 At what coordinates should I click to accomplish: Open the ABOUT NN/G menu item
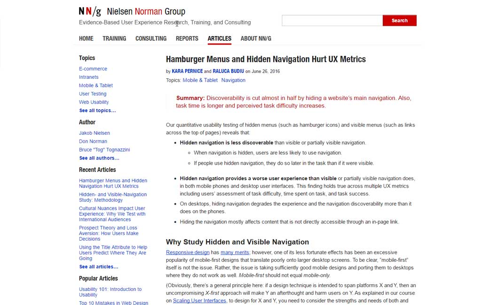coord(256,38)
